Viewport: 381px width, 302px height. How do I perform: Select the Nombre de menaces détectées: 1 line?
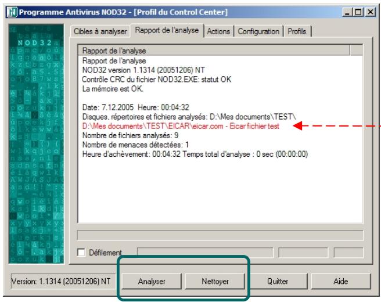(135, 145)
